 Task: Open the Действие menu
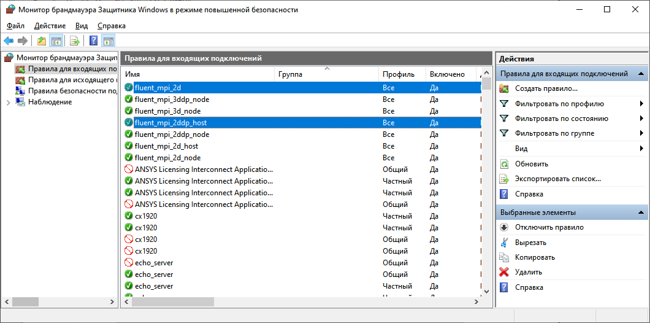pyautogui.click(x=50, y=26)
